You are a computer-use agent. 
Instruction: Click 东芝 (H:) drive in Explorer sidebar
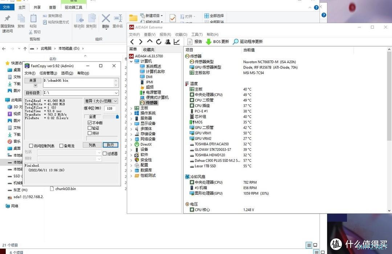[x=17, y=190]
